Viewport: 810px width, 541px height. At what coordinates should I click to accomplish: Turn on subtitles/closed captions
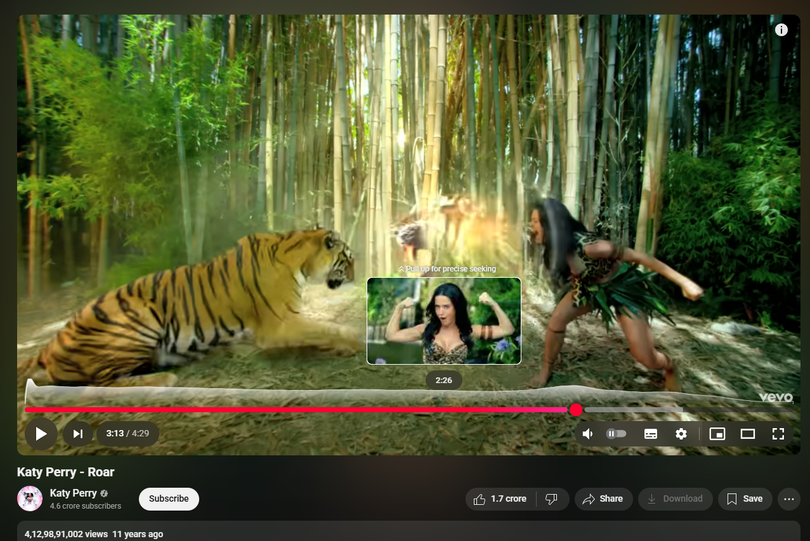(650, 434)
